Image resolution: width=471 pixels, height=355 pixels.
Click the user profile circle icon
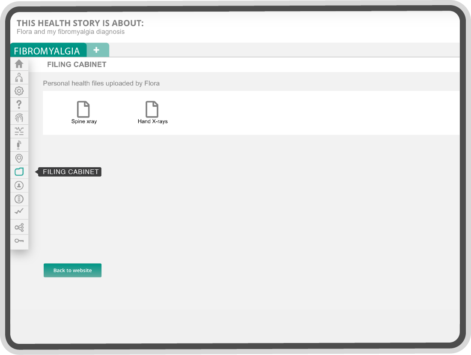19,185
